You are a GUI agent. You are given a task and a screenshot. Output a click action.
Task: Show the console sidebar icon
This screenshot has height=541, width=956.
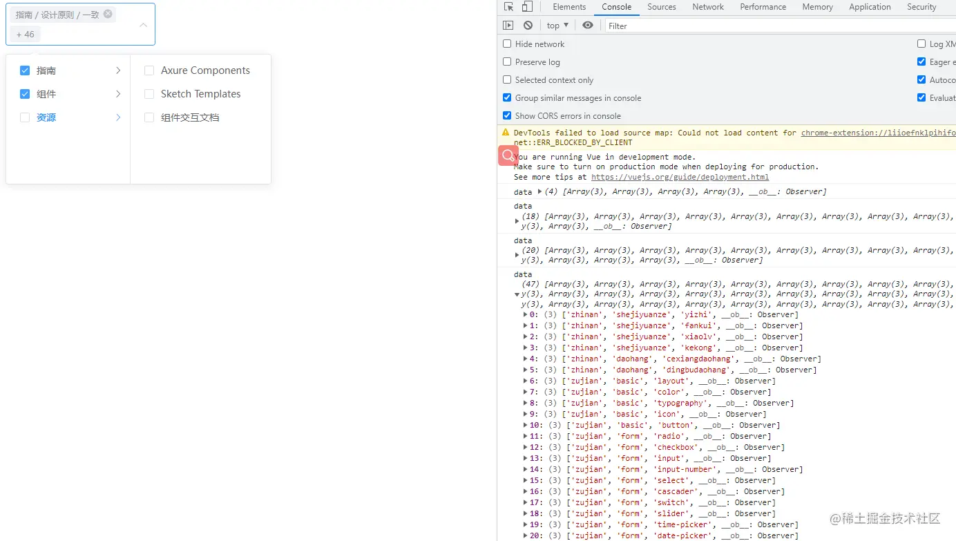508,26
